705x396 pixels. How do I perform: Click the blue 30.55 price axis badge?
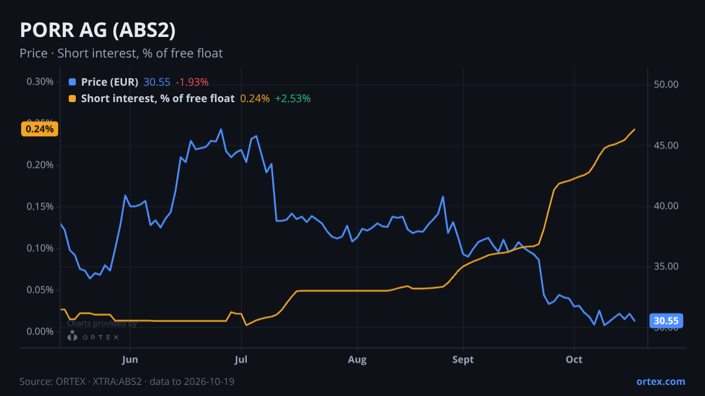click(x=666, y=321)
